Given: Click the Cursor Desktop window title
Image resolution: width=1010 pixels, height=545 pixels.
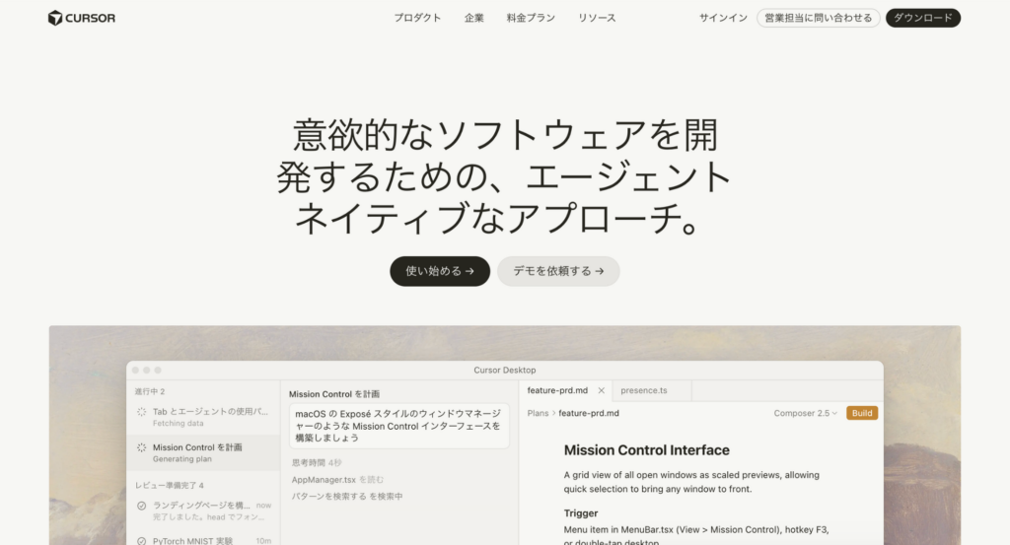Looking at the screenshot, I should pyautogui.click(x=505, y=370).
